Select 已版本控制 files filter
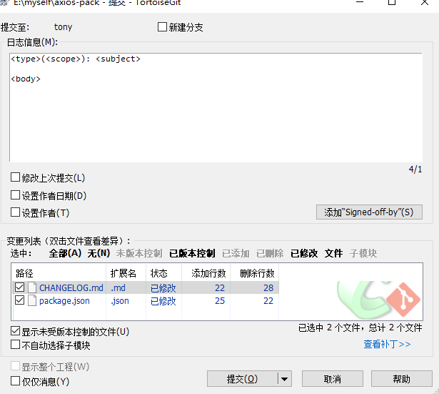Image resolution: width=439 pixels, height=394 pixels. coord(192,253)
